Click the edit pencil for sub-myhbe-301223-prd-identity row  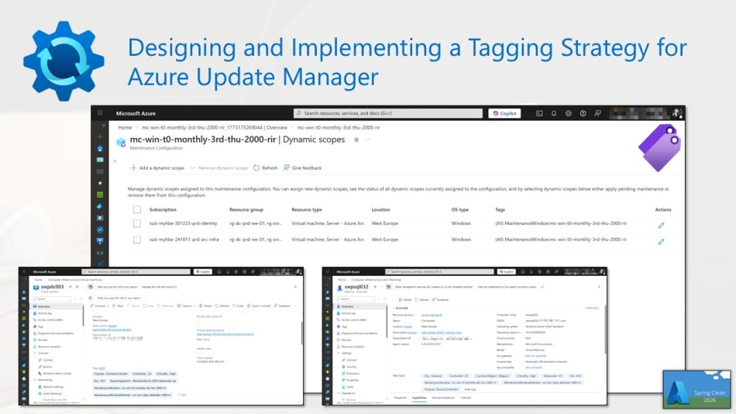661,226
